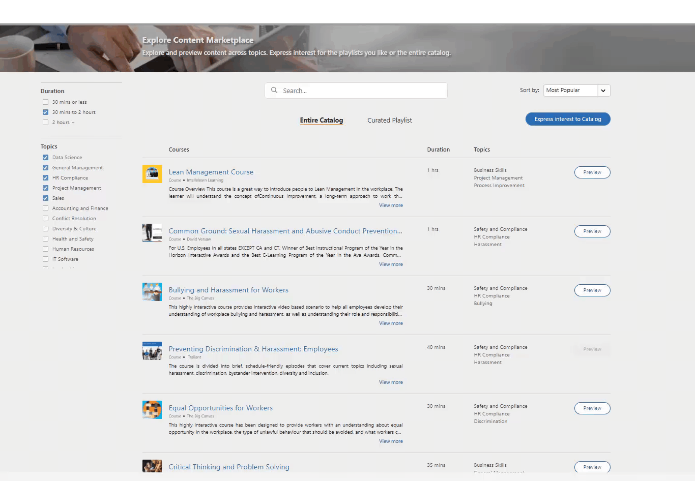Open Equal Opportunities for Workers link
Screen dimensions: 695x481
pos(221,408)
